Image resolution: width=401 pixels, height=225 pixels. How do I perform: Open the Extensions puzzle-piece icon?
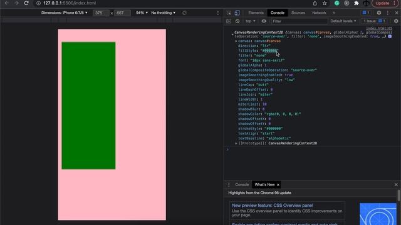[x=357, y=3]
